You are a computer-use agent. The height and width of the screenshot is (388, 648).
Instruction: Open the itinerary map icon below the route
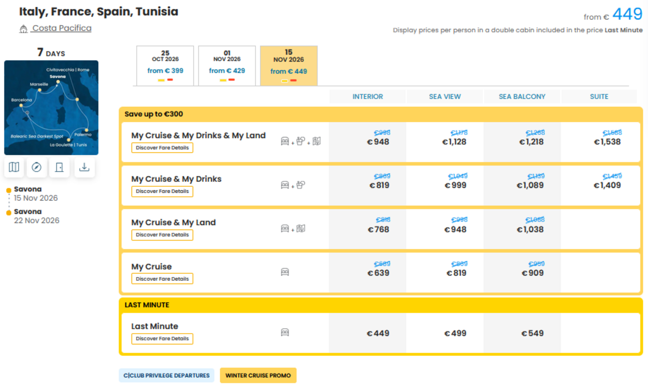click(14, 167)
